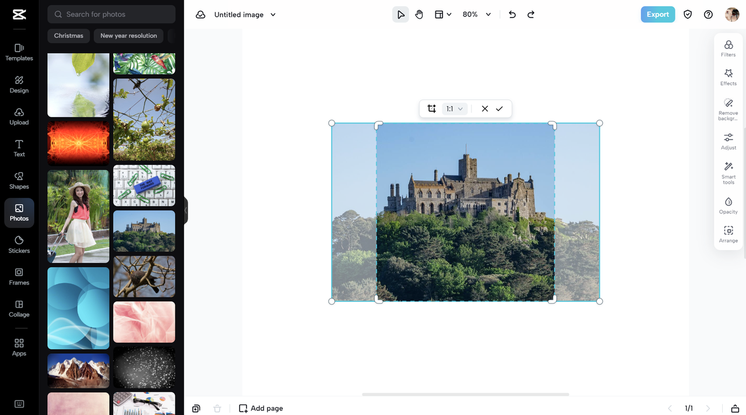The image size is (746, 415).
Task: Open the user profile avatar
Action: (x=732, y=15)
